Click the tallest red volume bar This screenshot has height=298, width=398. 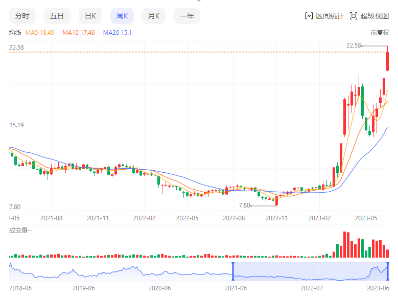[x=345, y=245]
